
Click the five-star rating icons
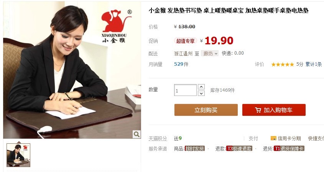click(x=283, y=65)
